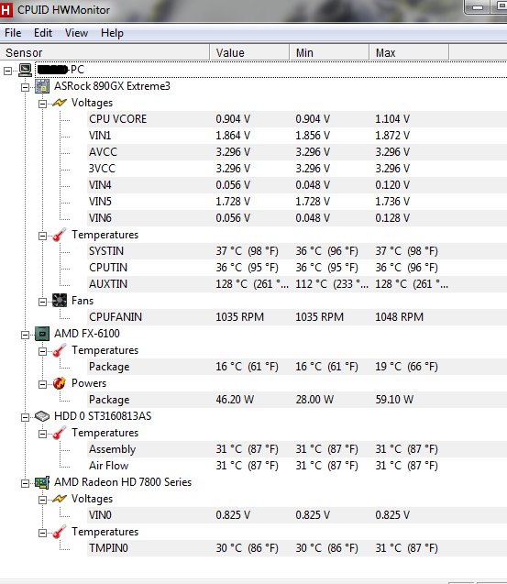The width and height of the screenshot is (507, 584).
Task: Click the lightning icon beside motherboard Voltages
Action: point(60,103)
